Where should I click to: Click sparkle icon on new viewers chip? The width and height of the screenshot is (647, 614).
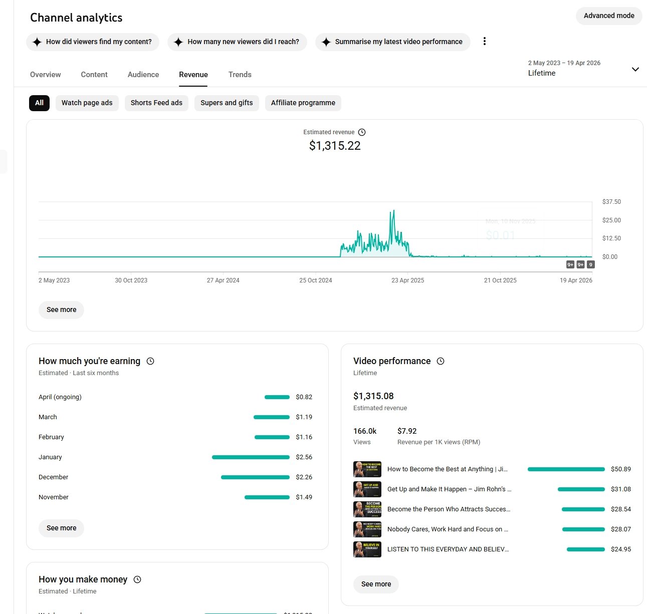coord(178,42)
